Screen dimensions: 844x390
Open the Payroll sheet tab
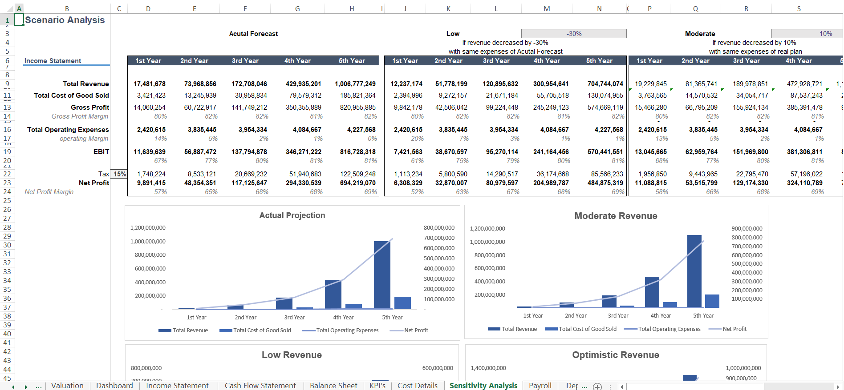pyautogui.click(x=540, y=386)
